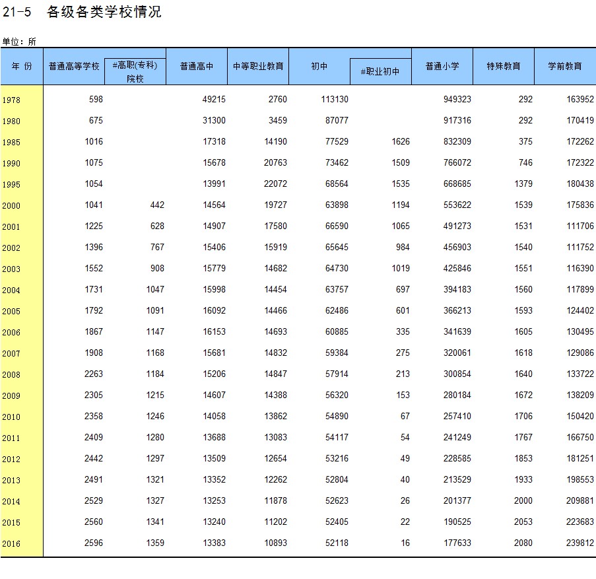Click the year cell 2004

click(11, 290)
